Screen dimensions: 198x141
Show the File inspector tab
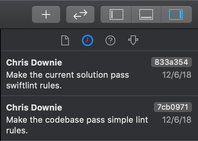click(x=65, y=40)
